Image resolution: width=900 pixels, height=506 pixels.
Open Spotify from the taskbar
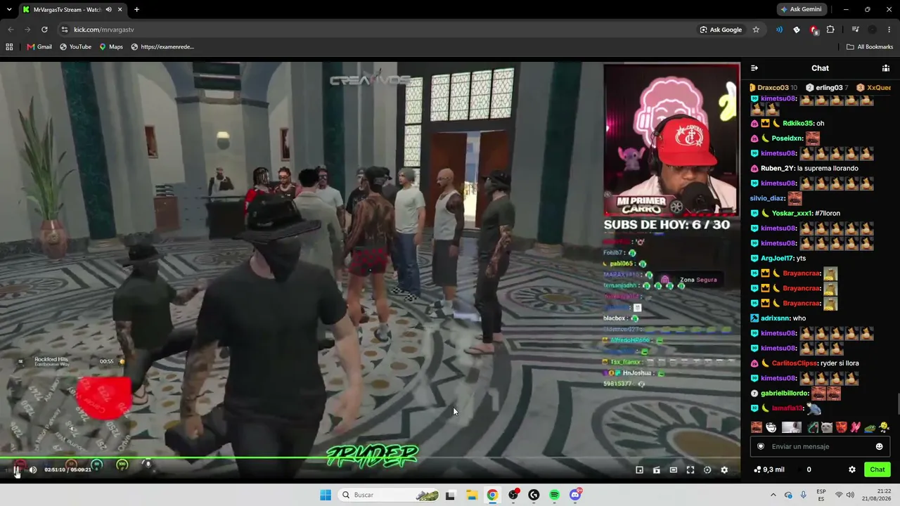(554, 495)
